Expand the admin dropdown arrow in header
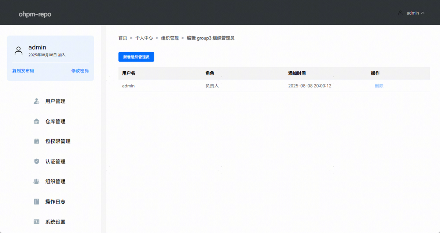The image size is (440, 233). pos(423,13)
